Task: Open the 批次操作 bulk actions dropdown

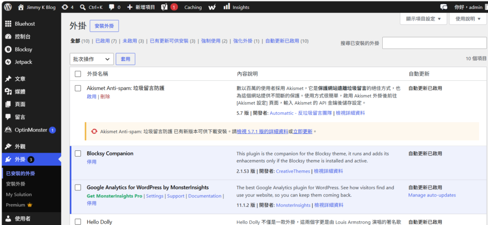Action: pyautogui.click(x=91, y=59)
